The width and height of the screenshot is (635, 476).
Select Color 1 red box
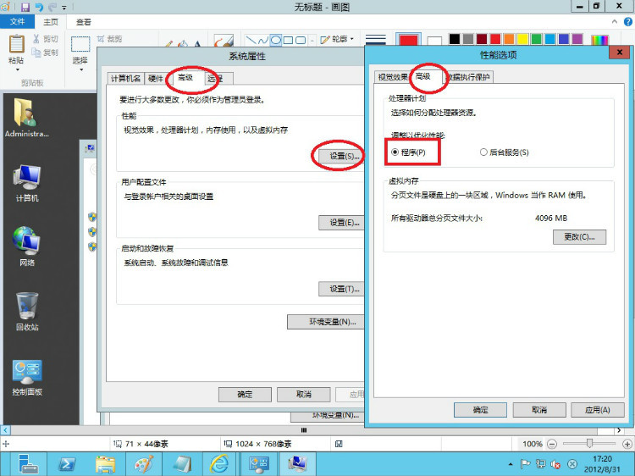(x=408, y=40)
